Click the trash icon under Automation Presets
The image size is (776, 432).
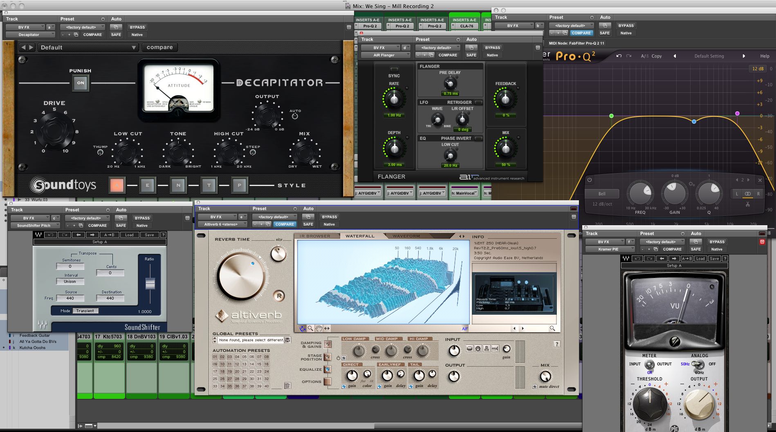[x=287, y=386]
